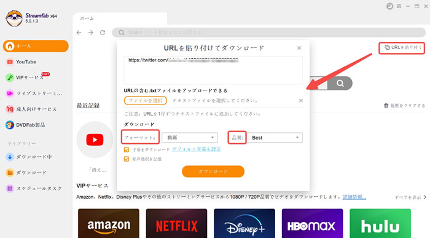Open the hamburger menu in title bar
The height and width of the screenshot is (238, 430).
(x=399, y=6)
